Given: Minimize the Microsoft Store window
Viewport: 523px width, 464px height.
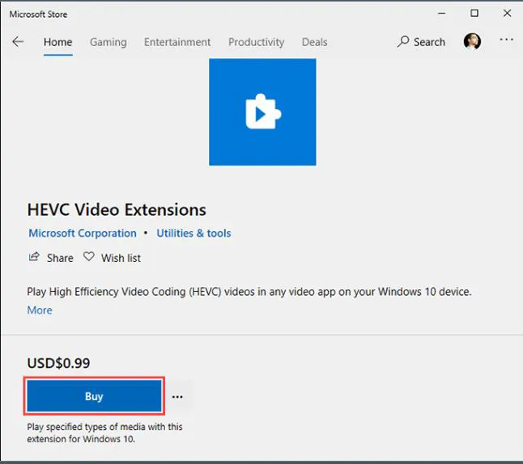Looking at the screenshot, I should [441, 14].
